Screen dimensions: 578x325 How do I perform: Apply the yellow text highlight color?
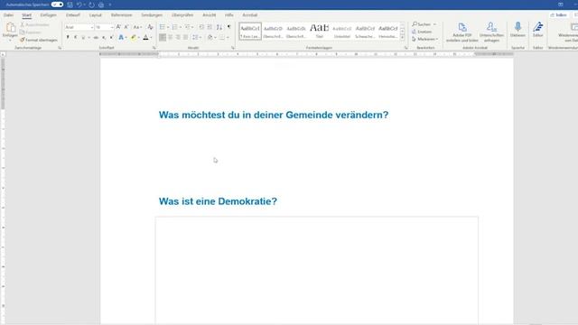(134, 37)
